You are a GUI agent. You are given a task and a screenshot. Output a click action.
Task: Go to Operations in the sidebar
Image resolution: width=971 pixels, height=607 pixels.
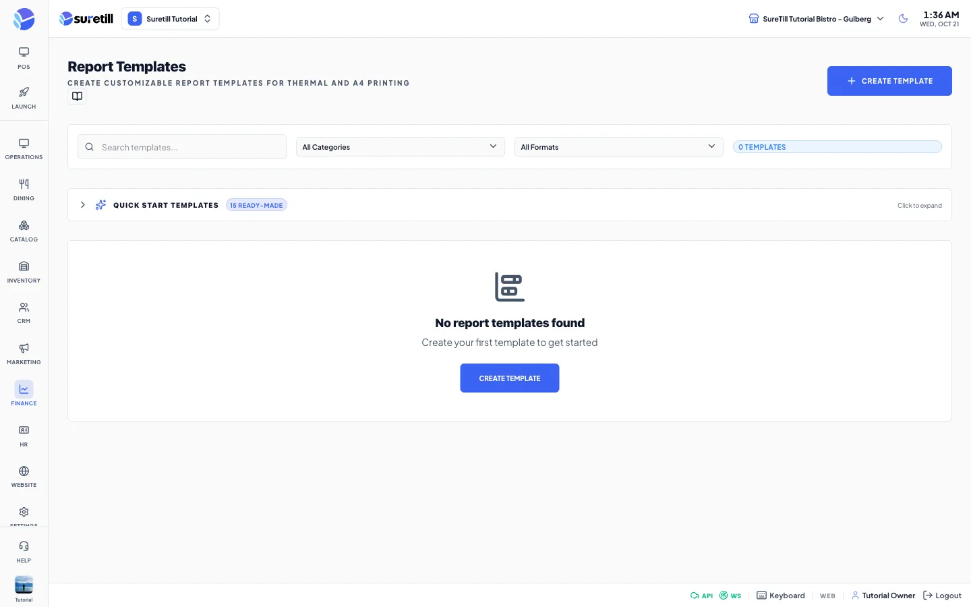[x=24, y=149]
